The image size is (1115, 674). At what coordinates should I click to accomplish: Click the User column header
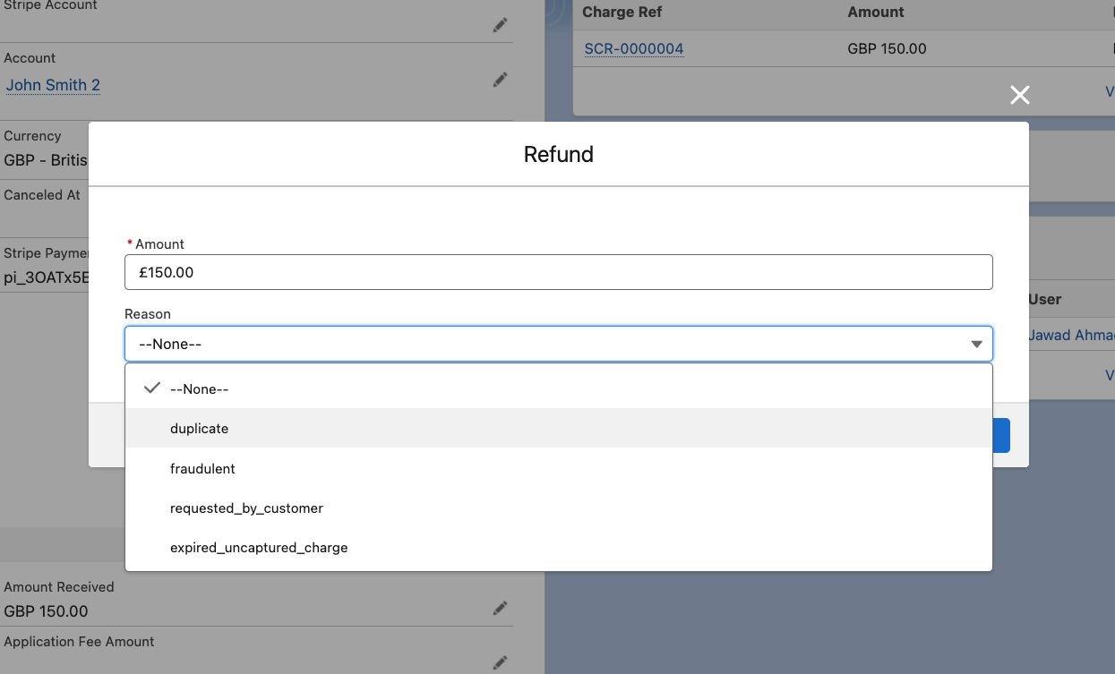pyautogui.click(x=1045, y=300)
